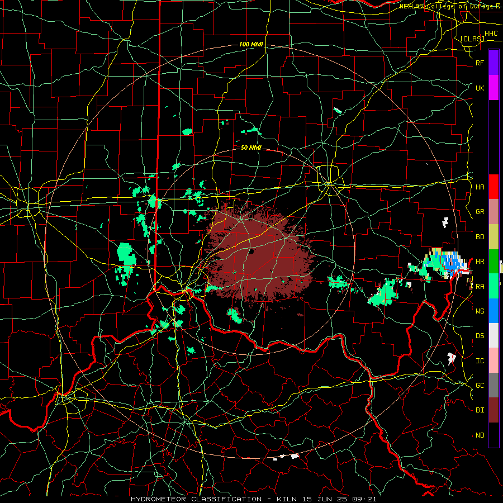Click the [CLAS] units label

tap(472, 39)
